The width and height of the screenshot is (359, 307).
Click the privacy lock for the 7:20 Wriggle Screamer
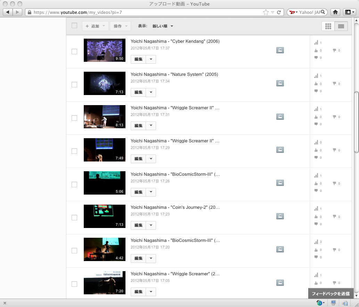(x=280, y=283)
